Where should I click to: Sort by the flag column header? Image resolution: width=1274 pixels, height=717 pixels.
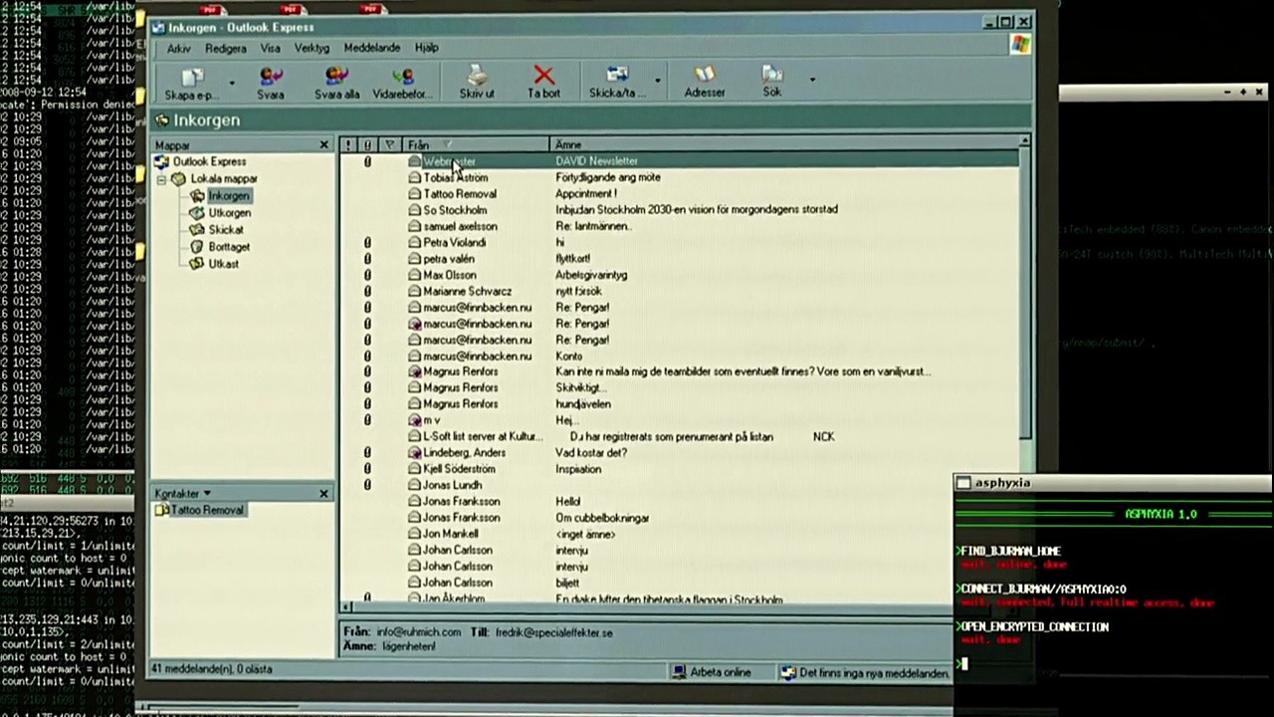389,145
